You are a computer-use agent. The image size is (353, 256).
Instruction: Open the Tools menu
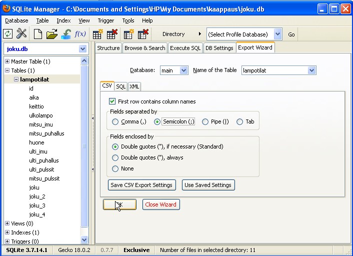pos(128,20)
